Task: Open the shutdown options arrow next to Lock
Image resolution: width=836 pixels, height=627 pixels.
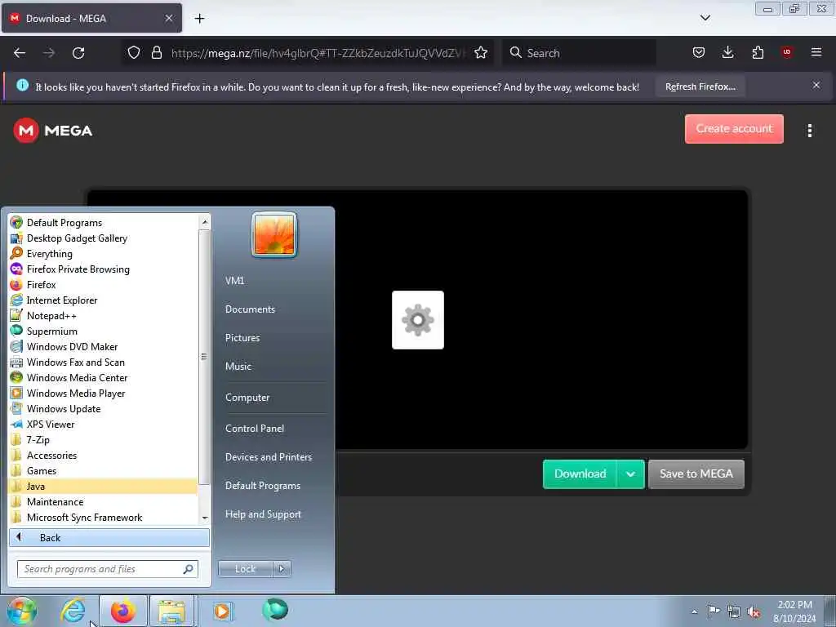Action: click(282, 569)
